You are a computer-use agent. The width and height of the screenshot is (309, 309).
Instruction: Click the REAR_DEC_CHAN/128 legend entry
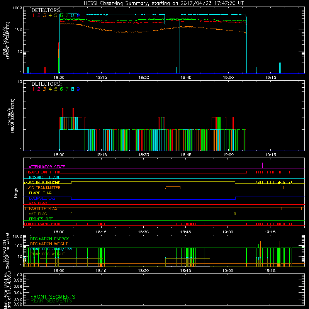(x=51, y=249)
